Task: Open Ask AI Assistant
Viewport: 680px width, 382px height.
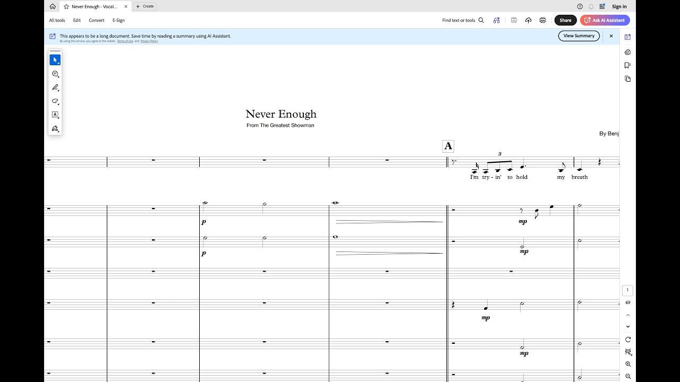Action: [x=605, y=20]
